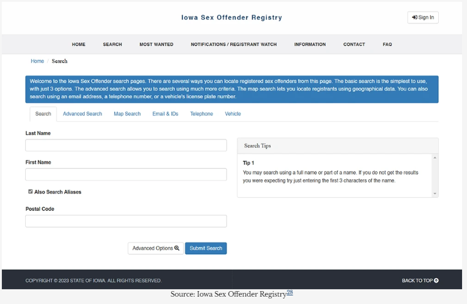Image resolution: width=467 pixels, height=304 pixels.
Task: Switch to the Advanced Search tab
Action: point(82,114)
